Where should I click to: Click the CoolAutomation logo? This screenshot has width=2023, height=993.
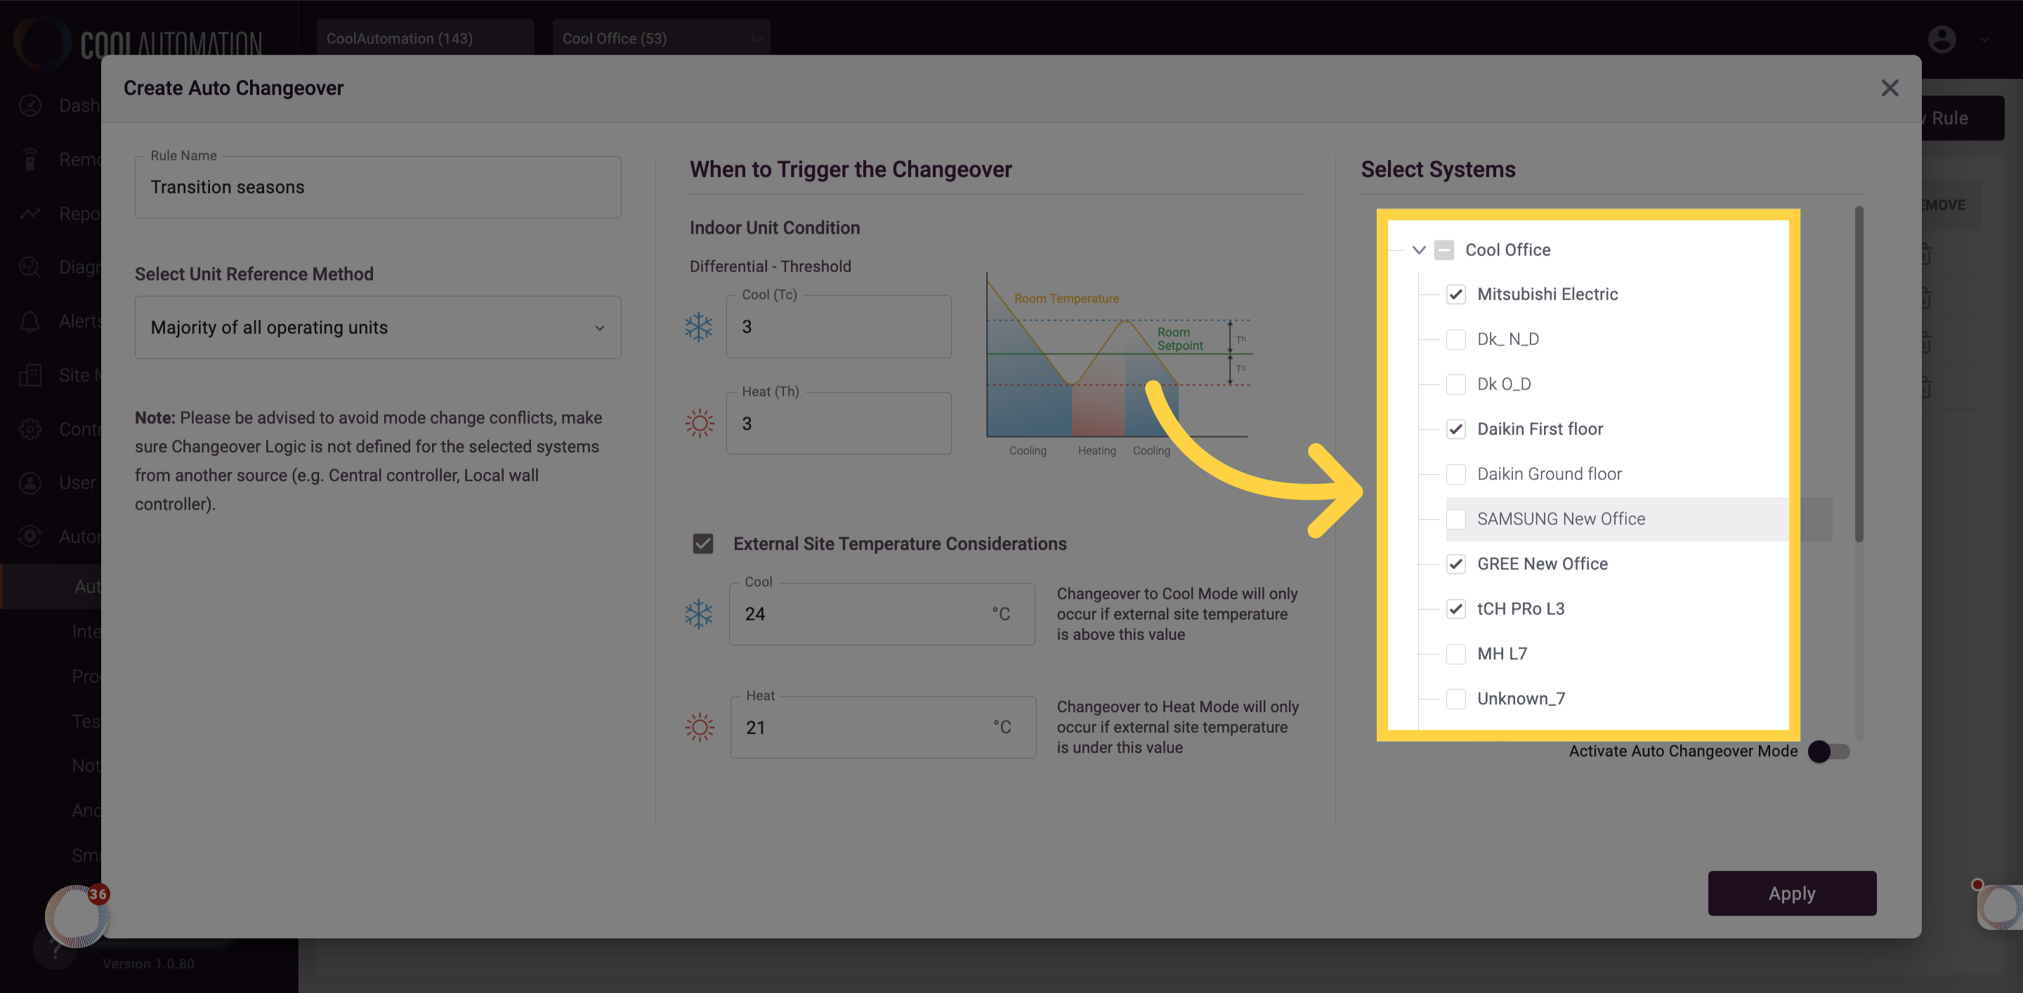coord(138,43)
